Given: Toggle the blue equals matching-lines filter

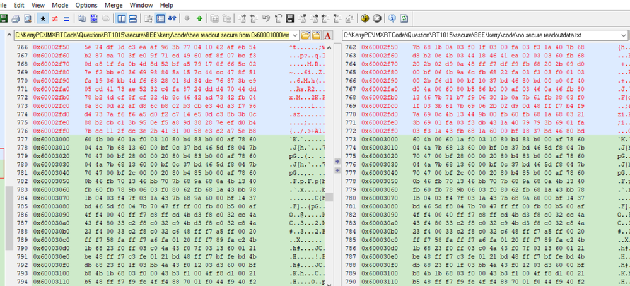Looking at the screenshot, I should [66, 18].
